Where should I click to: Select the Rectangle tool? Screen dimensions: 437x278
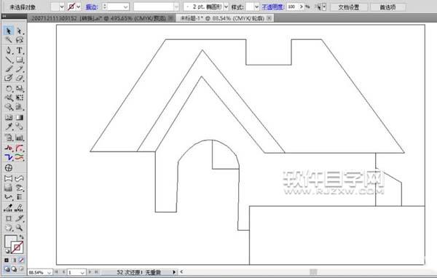(x=19, y=60)
